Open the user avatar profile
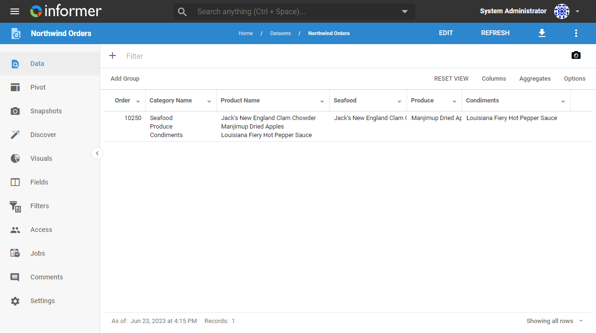This screenshot has height=333, width=596. 562,11
